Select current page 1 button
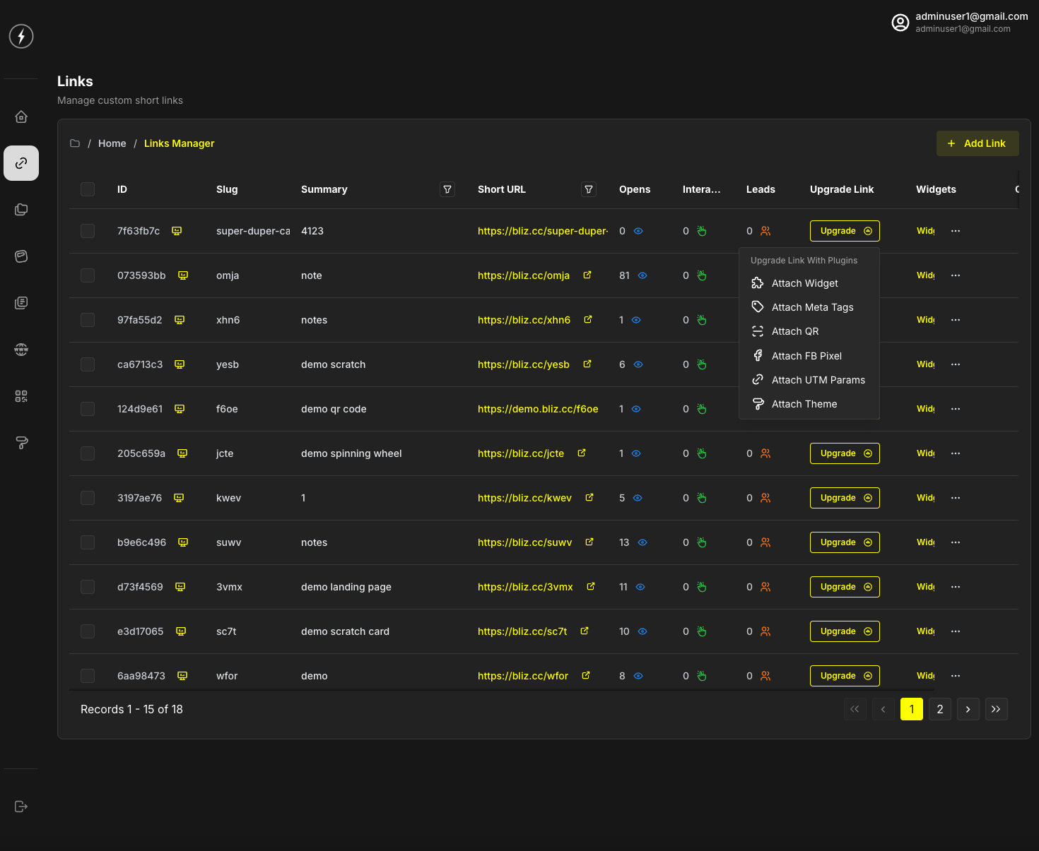 click(x=912, y=709)
